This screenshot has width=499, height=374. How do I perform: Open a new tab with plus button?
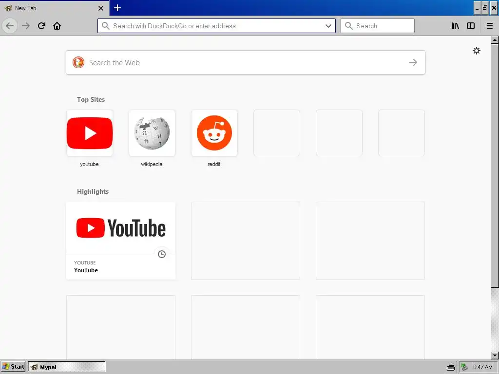tap(117, 8)
